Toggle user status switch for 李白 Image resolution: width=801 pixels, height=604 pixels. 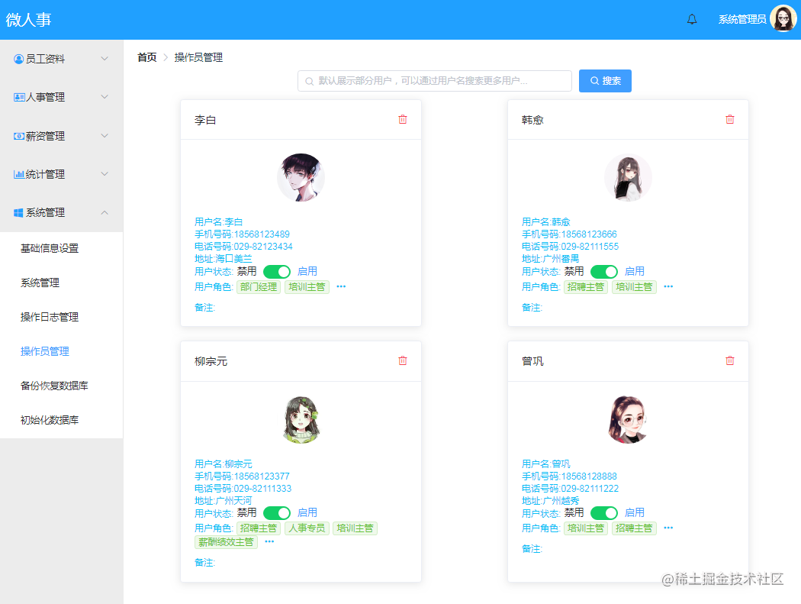pyautogui.click(x=277, y=272)
